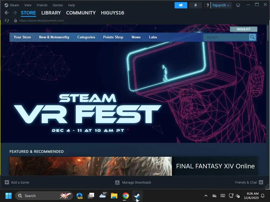Click the Steam logo icon in menu bar
270x202 pixels.
point(6,5)
